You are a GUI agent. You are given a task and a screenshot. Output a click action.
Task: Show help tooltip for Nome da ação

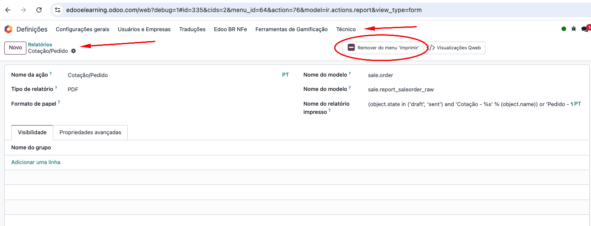pos(51,74)
